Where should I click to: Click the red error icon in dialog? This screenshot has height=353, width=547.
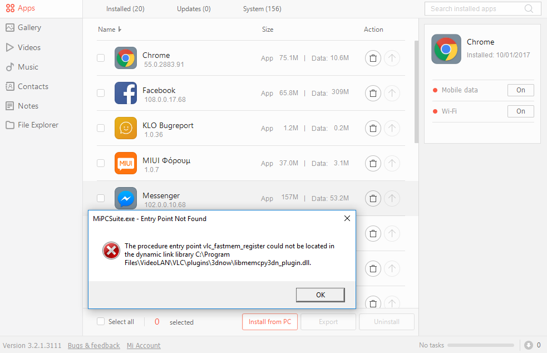pyautogui.click(x=111, y=251)
